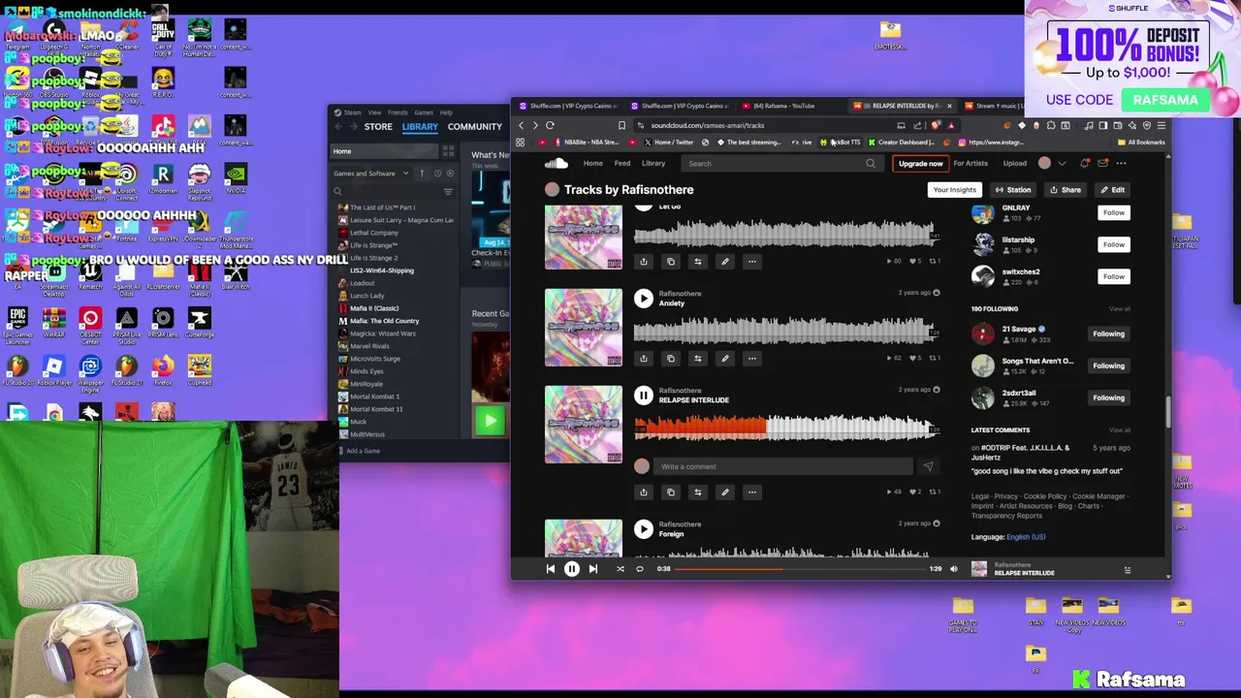Viewport: 1241px width, 698px height.
Task: Repost the RELAPSE INTERLUDE track
Action: click(x=697, y=492)
